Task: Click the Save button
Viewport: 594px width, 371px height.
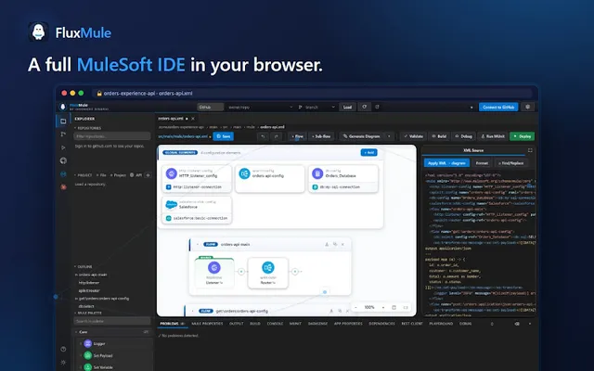Action: (x=223, y=136)
